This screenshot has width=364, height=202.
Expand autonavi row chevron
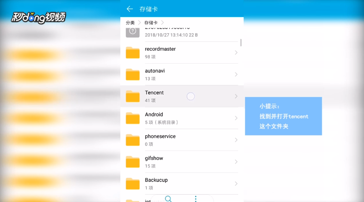[236, 74]
